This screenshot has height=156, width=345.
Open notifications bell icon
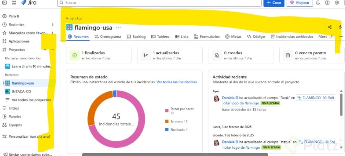pyautogui.click(x=318, y=3)
